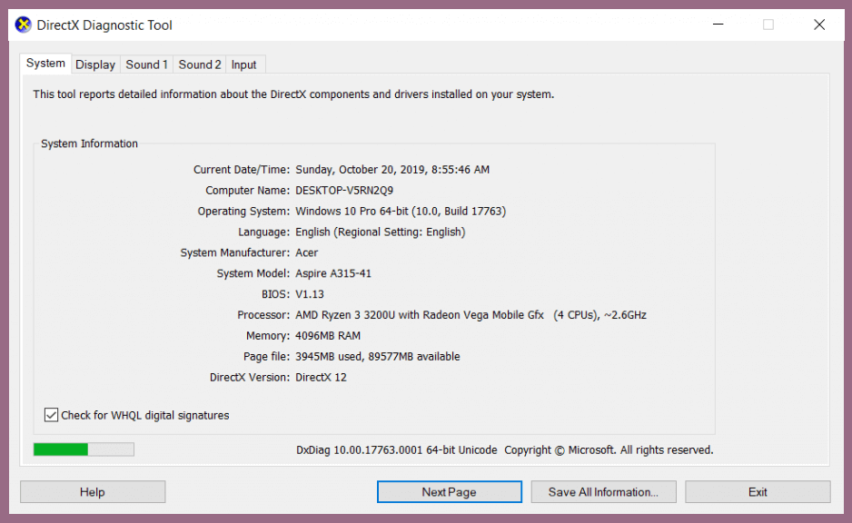Click the computer name DESKTOP-V5RN2Q9
Screen dimensions: 852x523
pos(344,191)
